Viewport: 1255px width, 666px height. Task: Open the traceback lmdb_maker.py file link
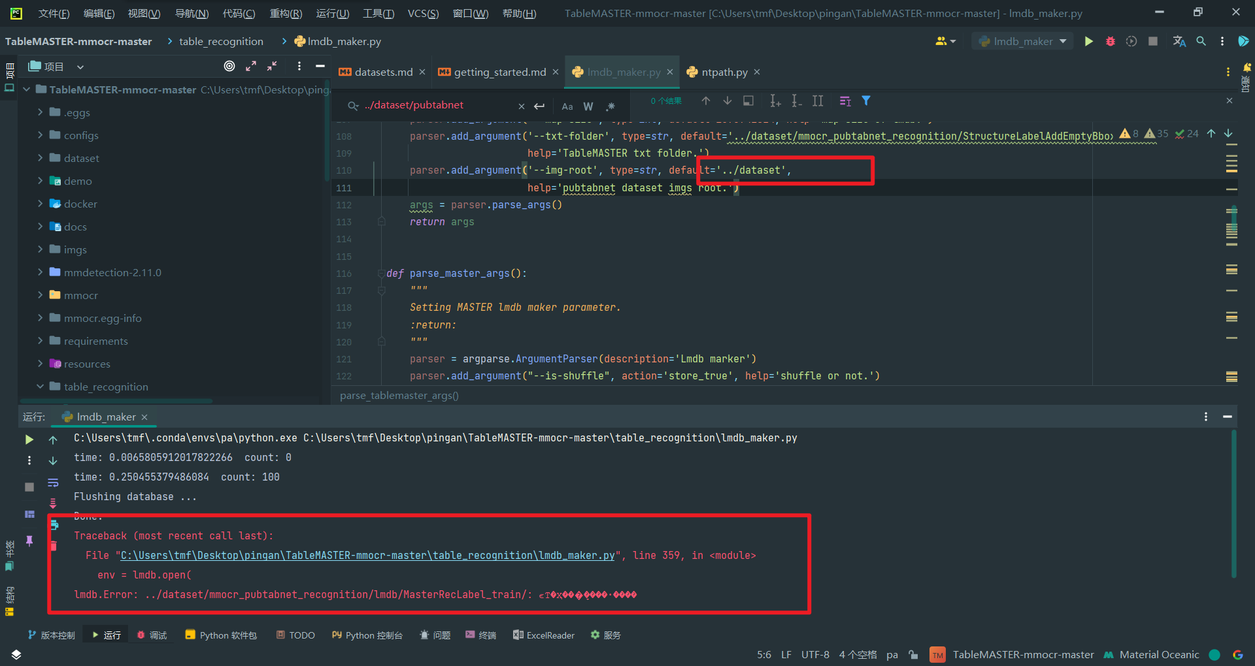[368, 555]
